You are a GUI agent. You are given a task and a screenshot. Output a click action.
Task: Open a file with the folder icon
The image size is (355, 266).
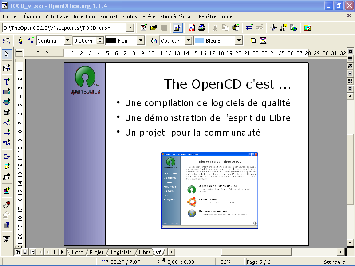click(154, 27)
